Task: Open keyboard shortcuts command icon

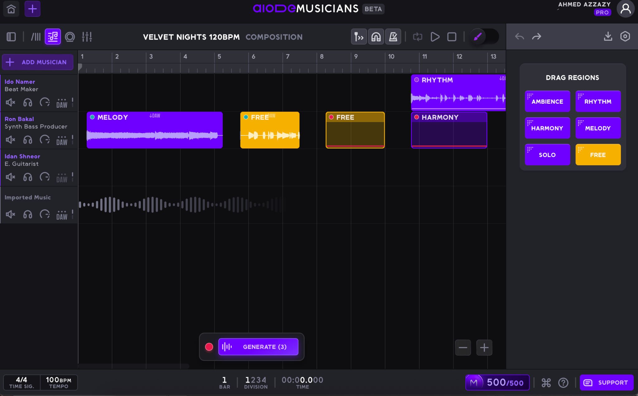Action: coord(546,383)
